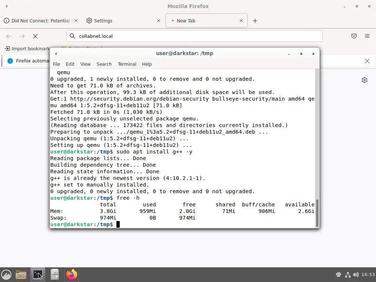
Task: Click the used memory value 959Mi
Action: click(x=148, y=211)
